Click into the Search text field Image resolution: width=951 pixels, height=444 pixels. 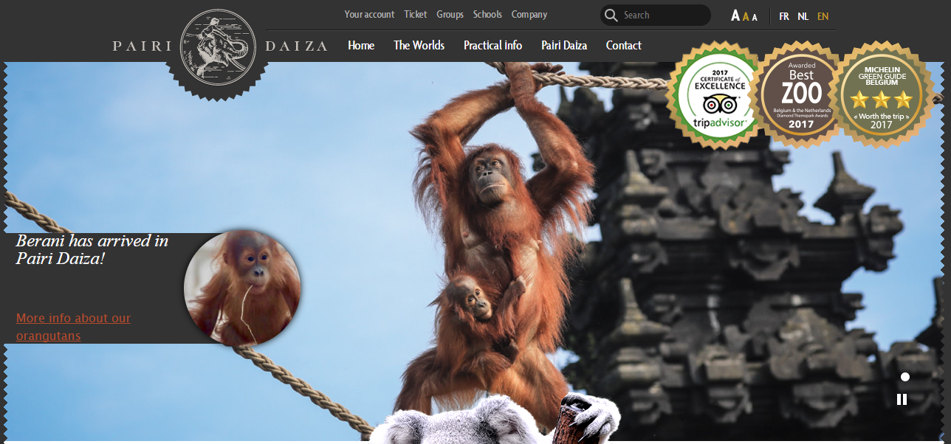661,15
